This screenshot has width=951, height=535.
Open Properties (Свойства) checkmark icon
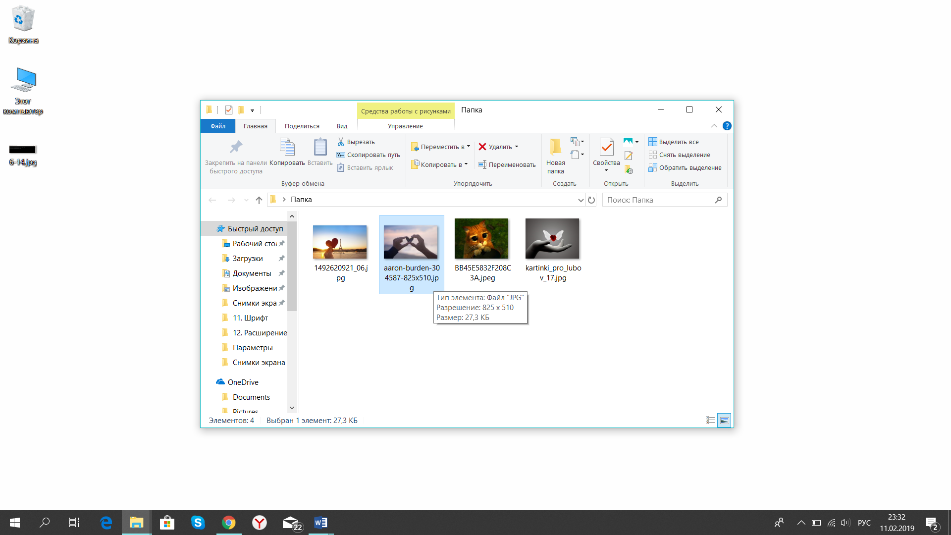pos(606,147)
